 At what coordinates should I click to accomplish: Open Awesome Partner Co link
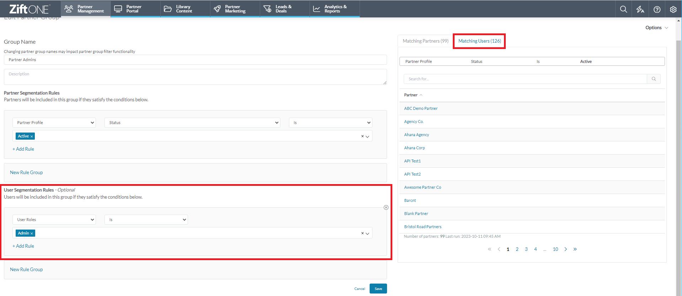pos(423,187)
